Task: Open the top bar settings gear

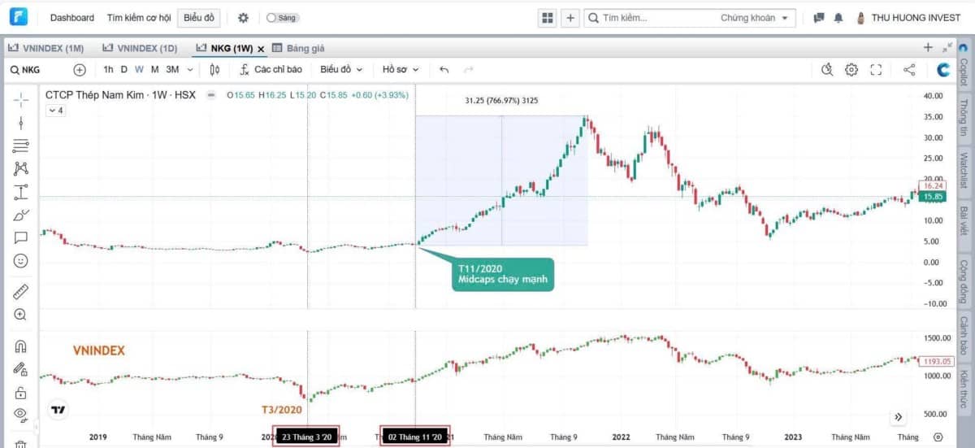Action: click(x=243, y=18)
